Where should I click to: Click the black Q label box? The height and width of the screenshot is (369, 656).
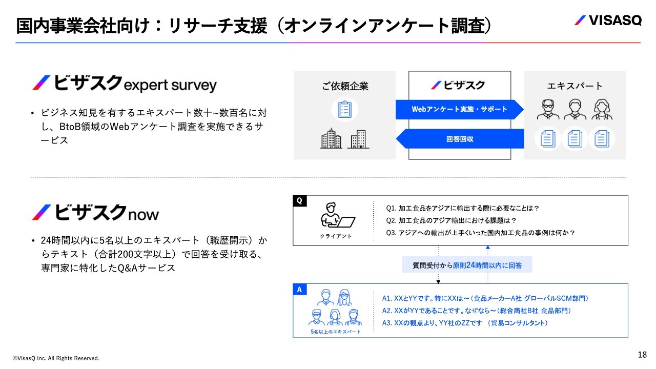[300, 201]
